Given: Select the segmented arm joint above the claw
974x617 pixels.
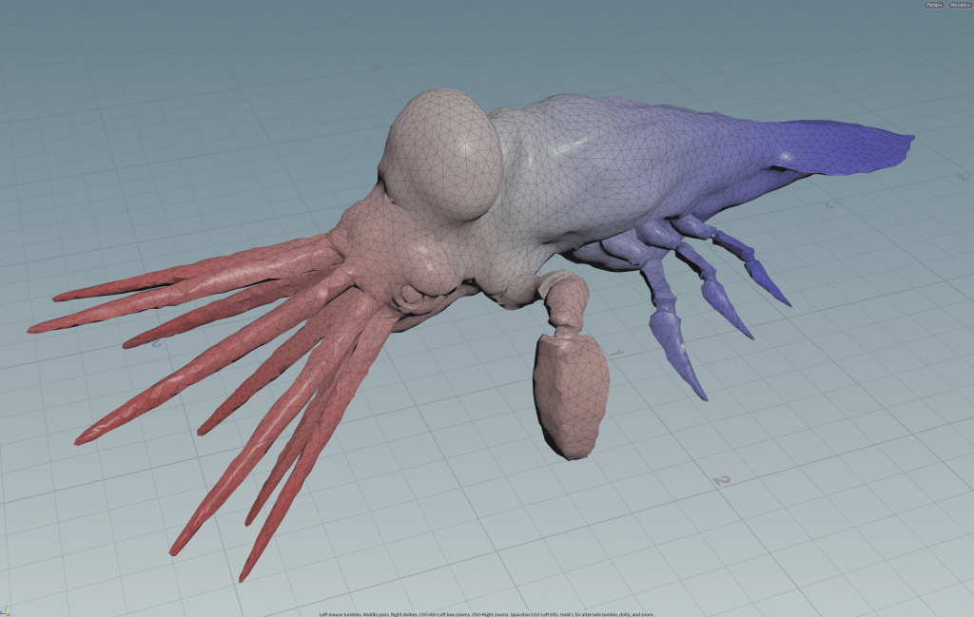Looking at the screenshot, I should pos(569,304).
